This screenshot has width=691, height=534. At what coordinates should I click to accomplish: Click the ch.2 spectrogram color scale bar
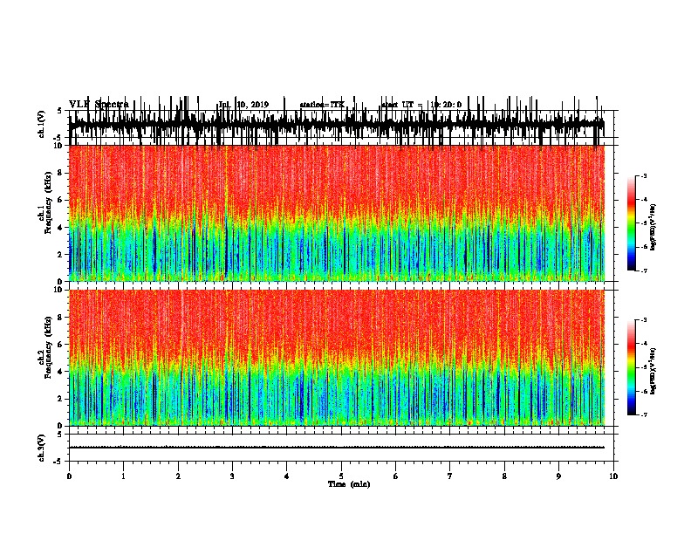tap(632, 367)
